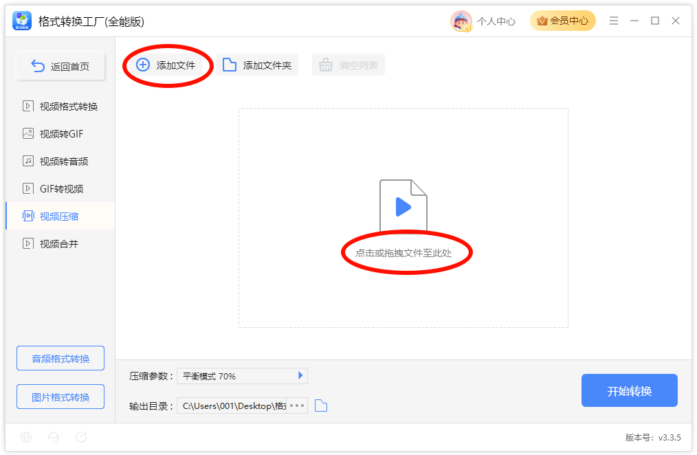Maximize the window

click(655, 21)
